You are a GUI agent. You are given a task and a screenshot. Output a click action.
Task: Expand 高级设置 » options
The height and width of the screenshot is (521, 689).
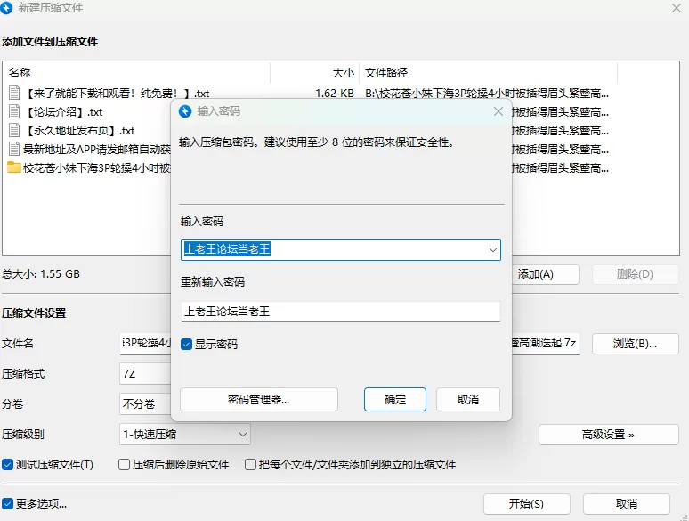pyautogui.click(x=609, y=435)
